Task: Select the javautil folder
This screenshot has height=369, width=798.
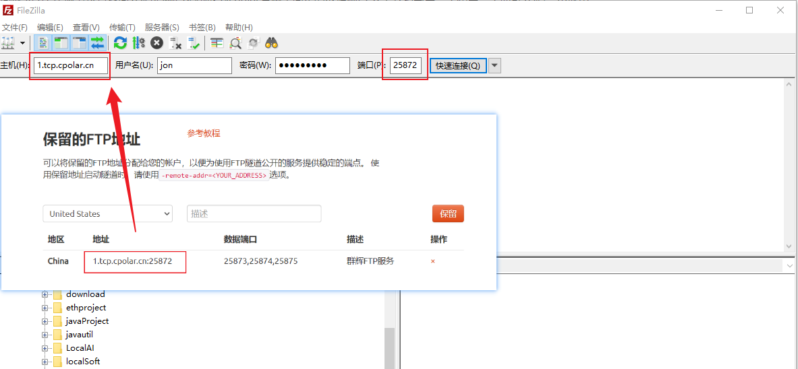Action: (x=80, y=335)
